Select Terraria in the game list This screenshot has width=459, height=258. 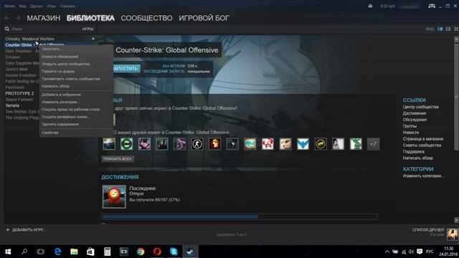(x=12, y=105)
